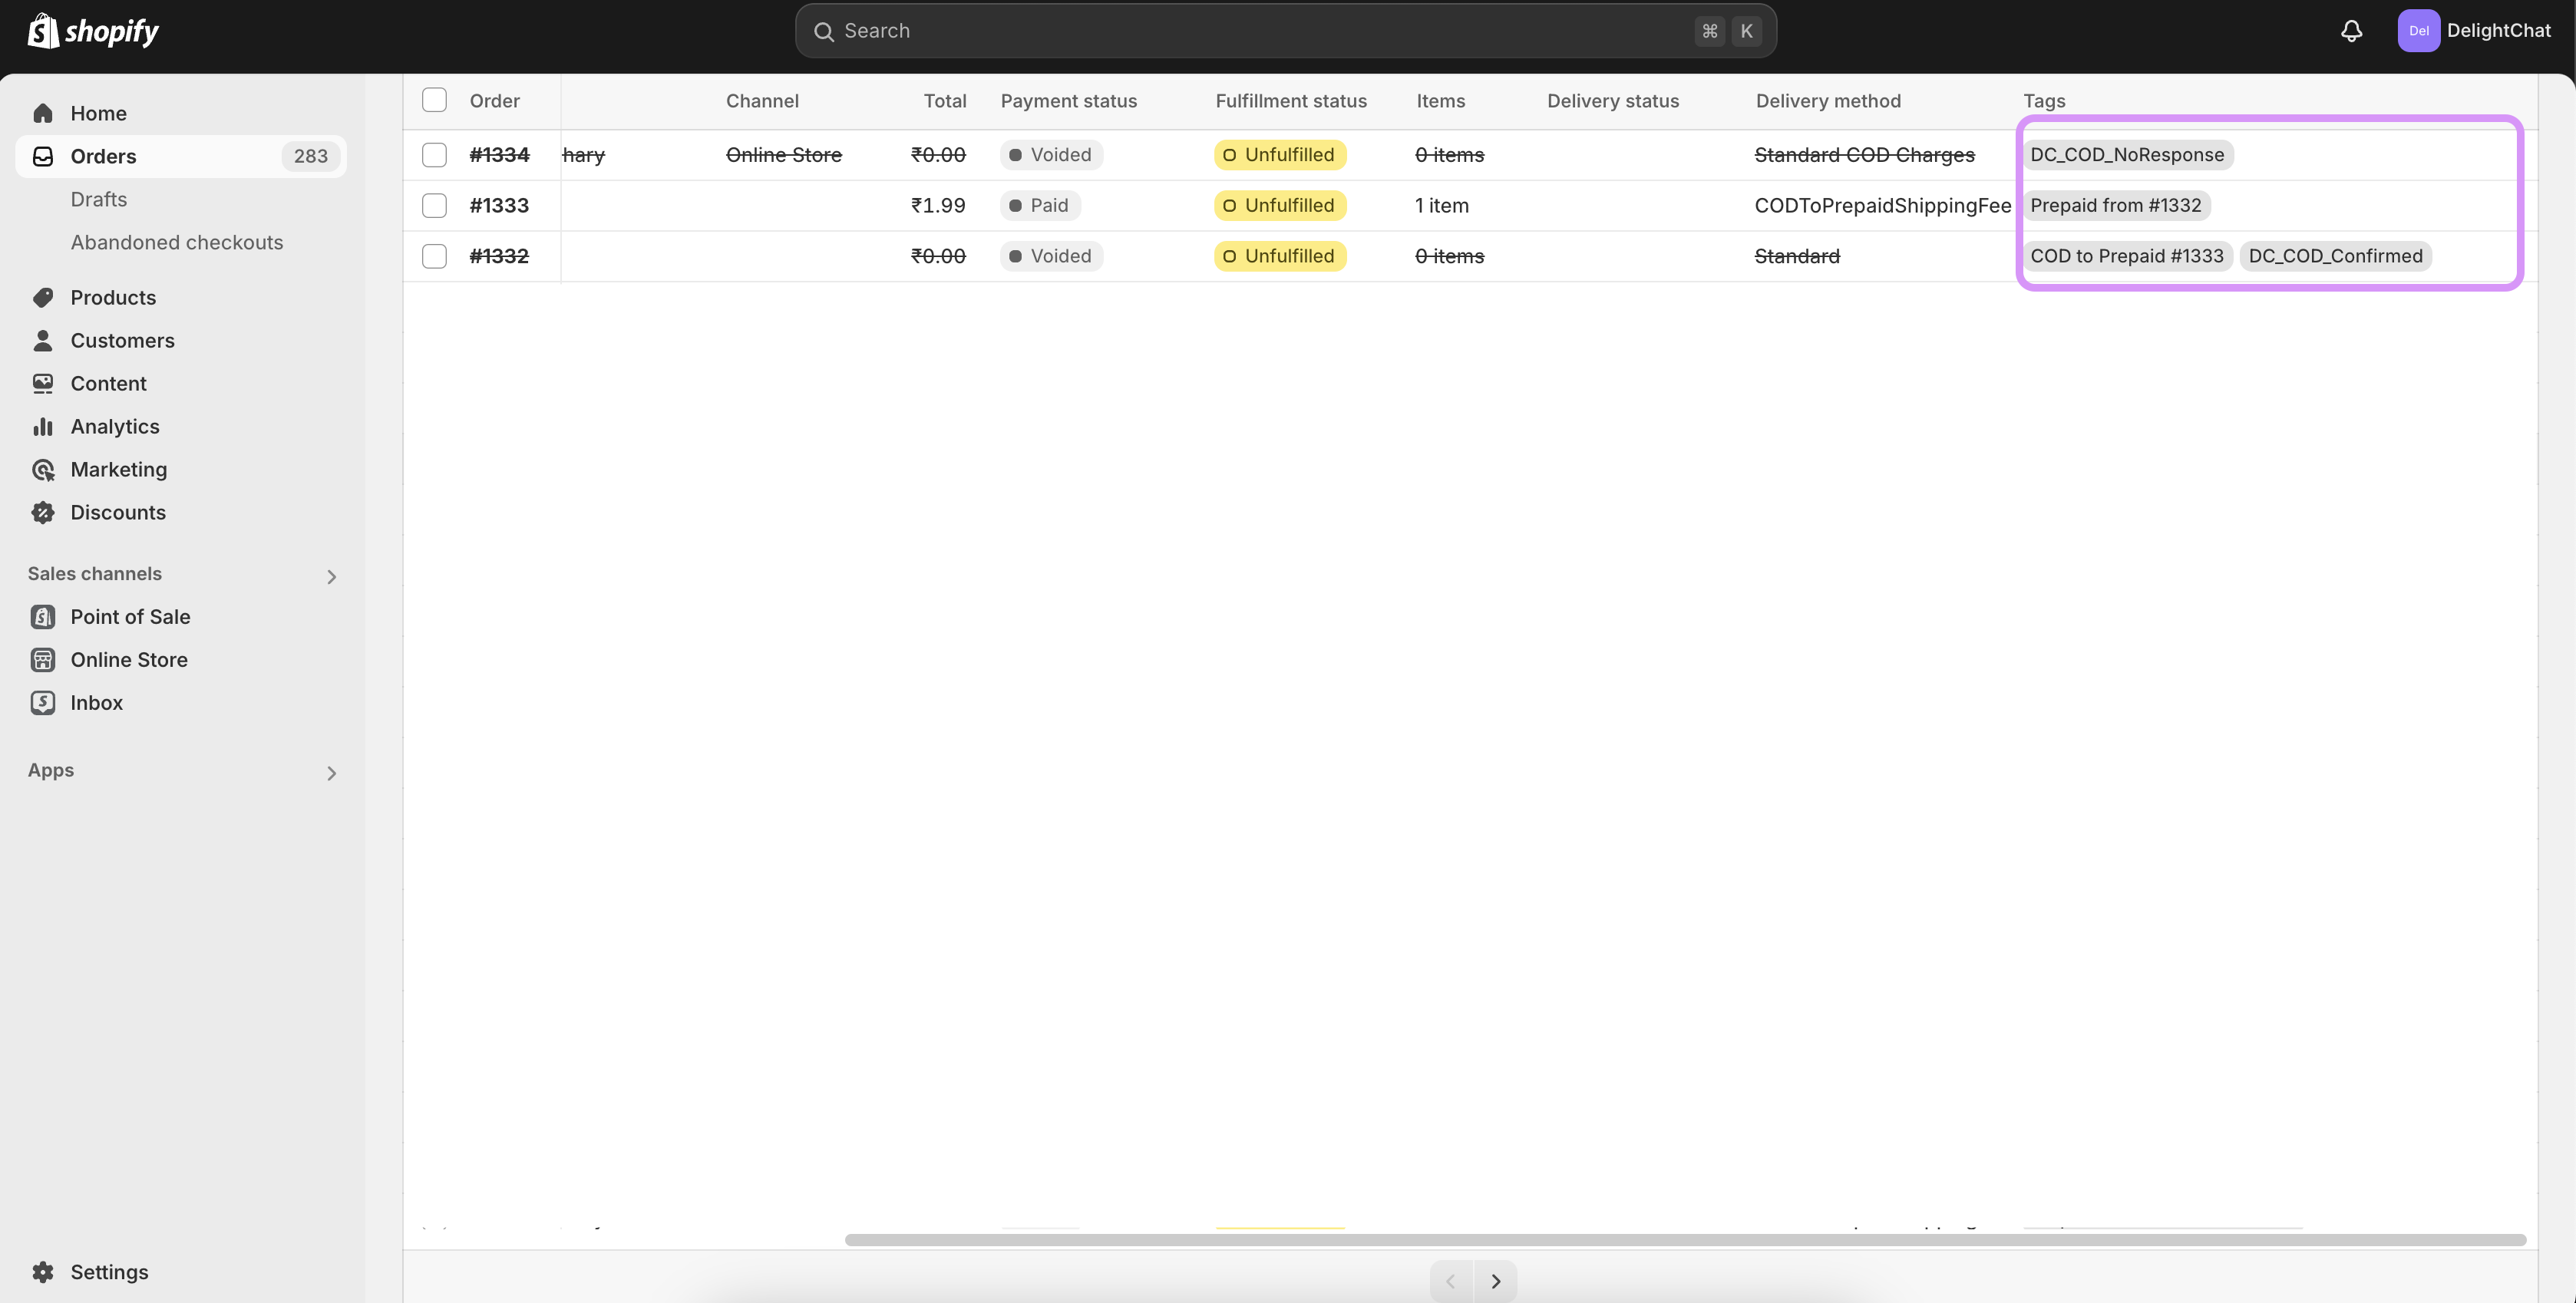Open Home in the sidebar
This screenshot has width=2576, height=1303.
pos(181,113)
